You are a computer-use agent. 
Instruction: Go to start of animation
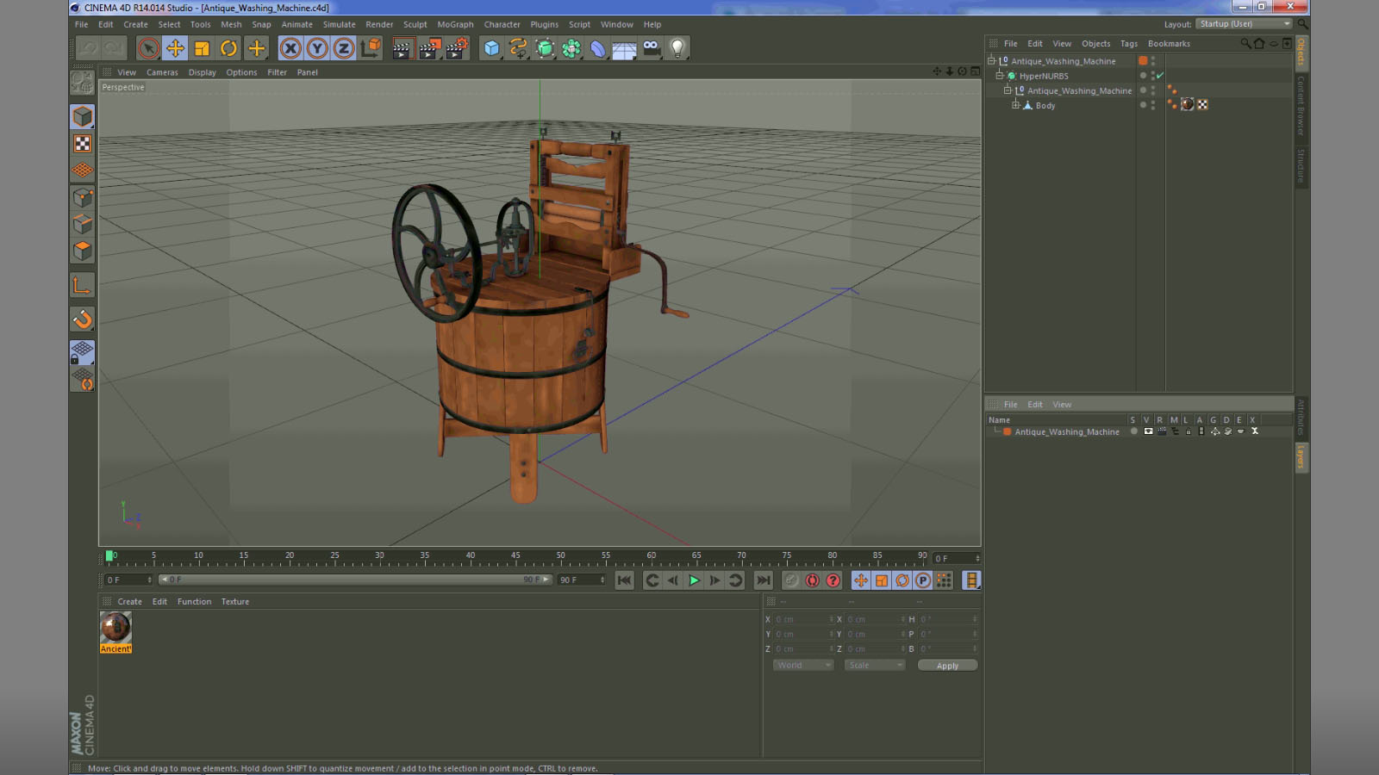(625, 580)
